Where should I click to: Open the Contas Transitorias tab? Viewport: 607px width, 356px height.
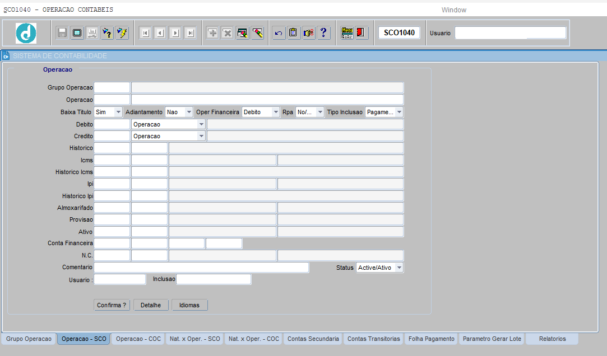pyautogui.click(x=373, y=339)
